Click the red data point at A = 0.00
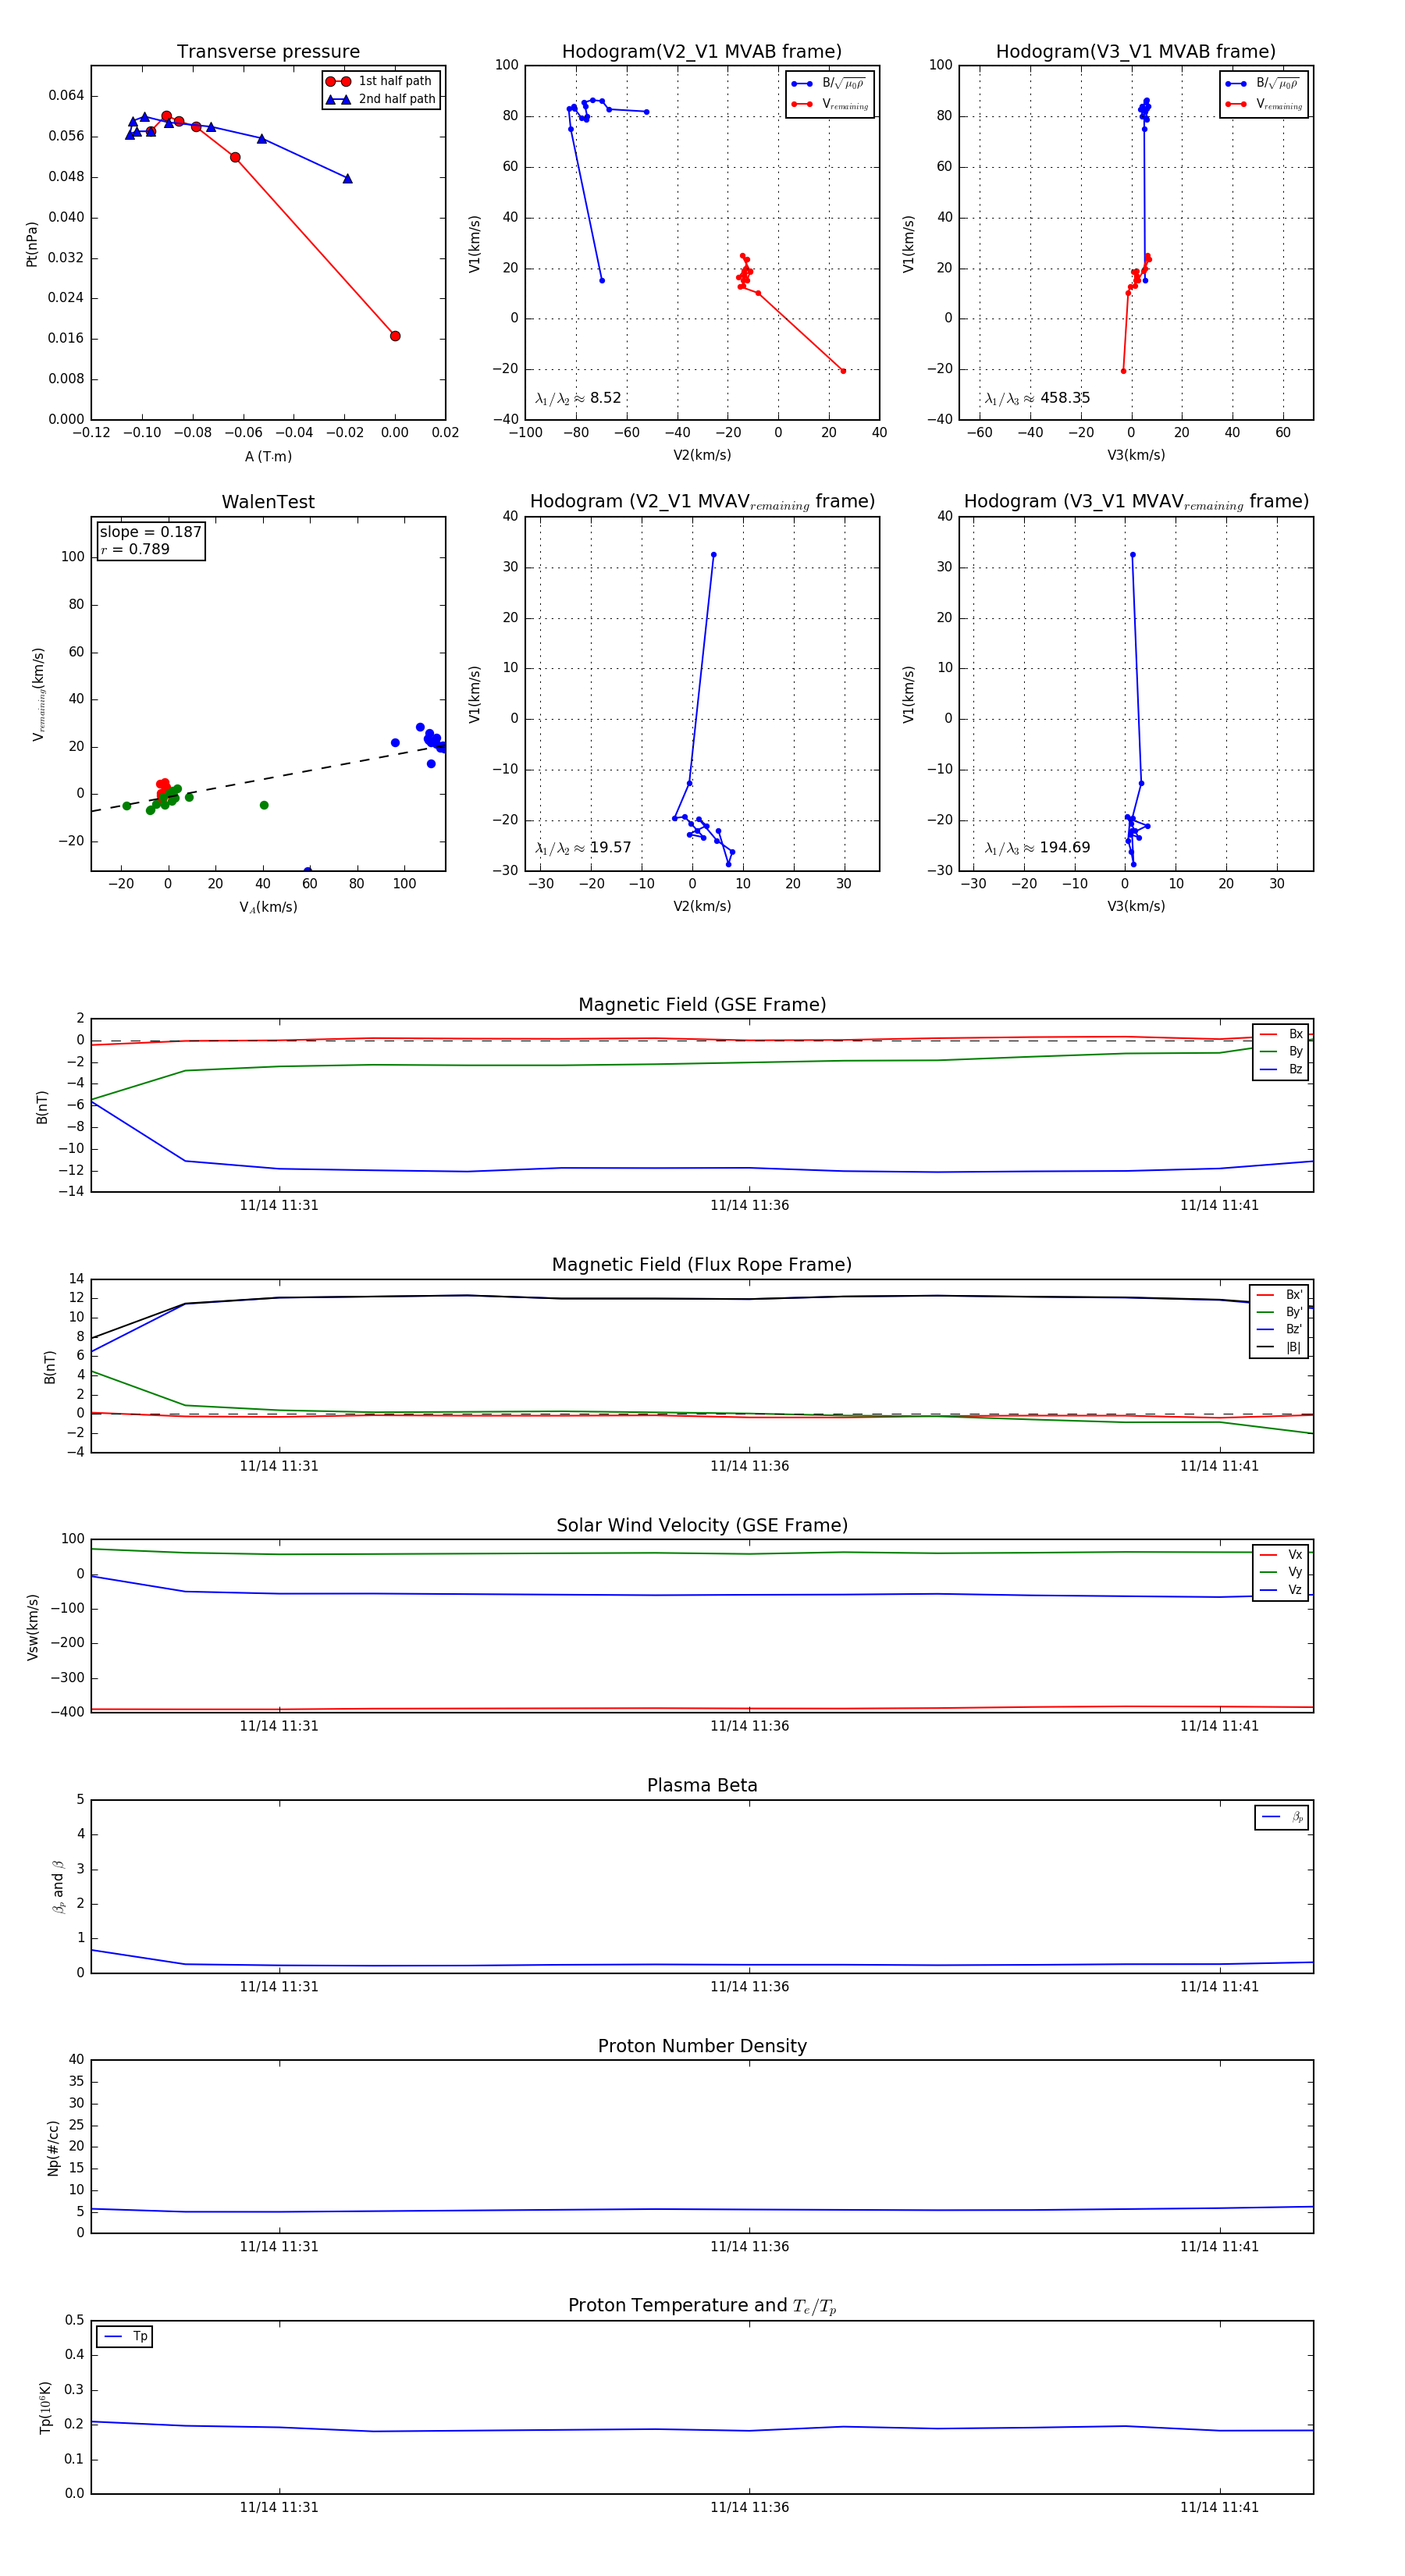The height and width of the screenshot is (2576, 1405). [395, 336]
